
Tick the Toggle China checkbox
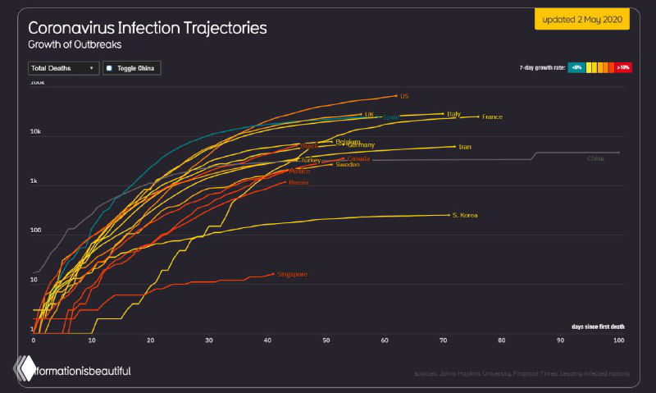pyautogui.click(x=109, y=68)
